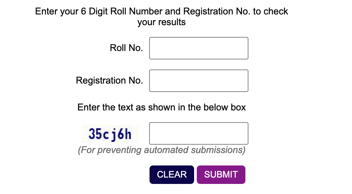Click the captcha image showing 35cj6h
Viewport: 352px width, 194px height.
pyautogui.click(x=110, y=134)
